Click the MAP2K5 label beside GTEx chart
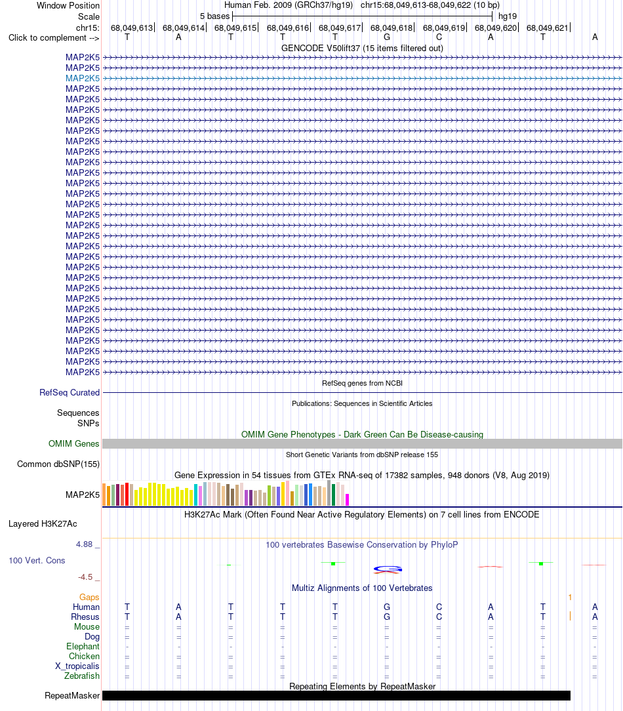The image size is (623, 711). pyautogui.click(x=83, y=495)
